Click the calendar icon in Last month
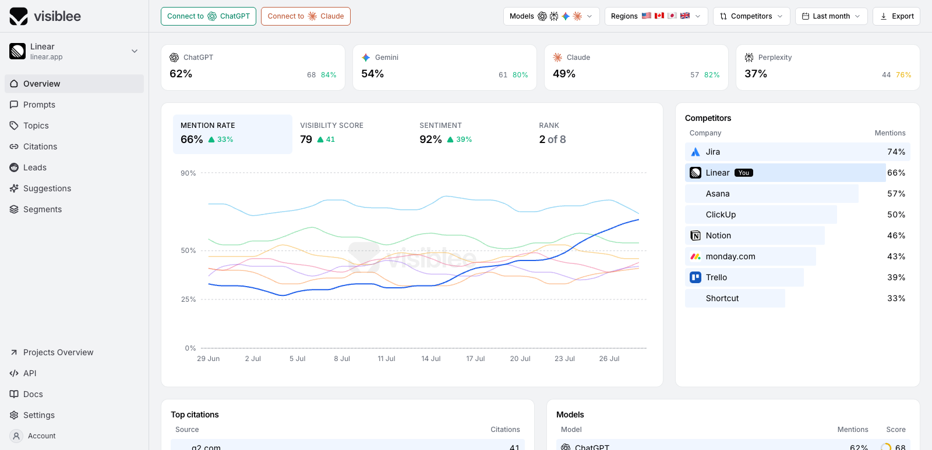The width and height of the screenshot is (932, 450). 806,16
